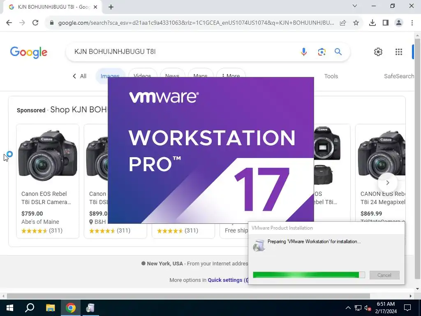Open the Windows notification center
This screenshot has height=316, width=421.
[x=407, y=308]
